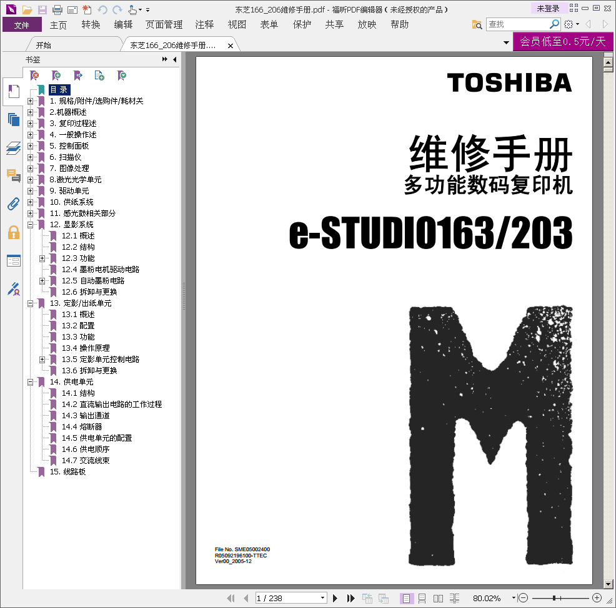Adjust the zoom slider handle
Viewport: 616px width, 608px height.
554,598
